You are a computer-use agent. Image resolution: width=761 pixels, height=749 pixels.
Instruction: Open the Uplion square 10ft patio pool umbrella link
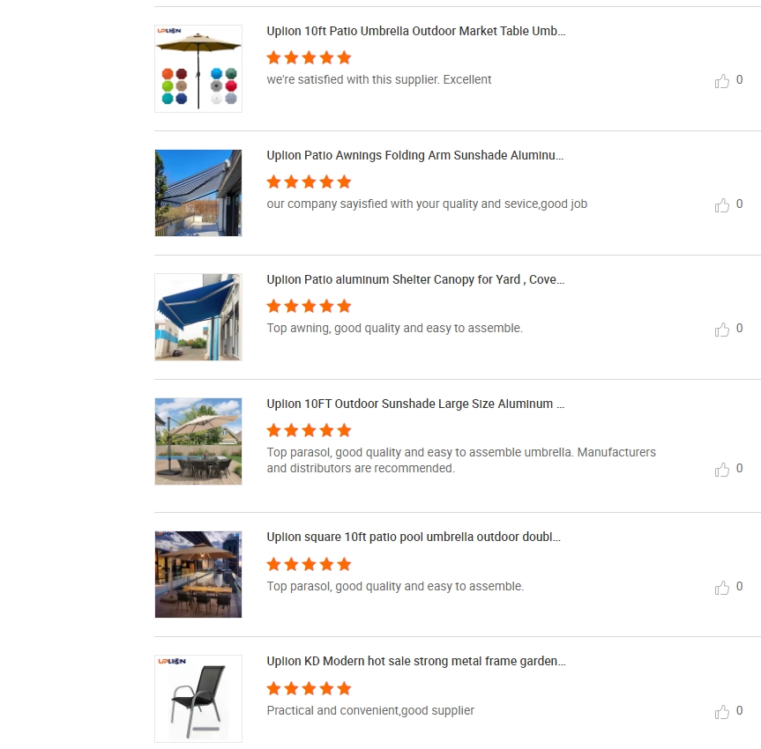click(414, 537)
